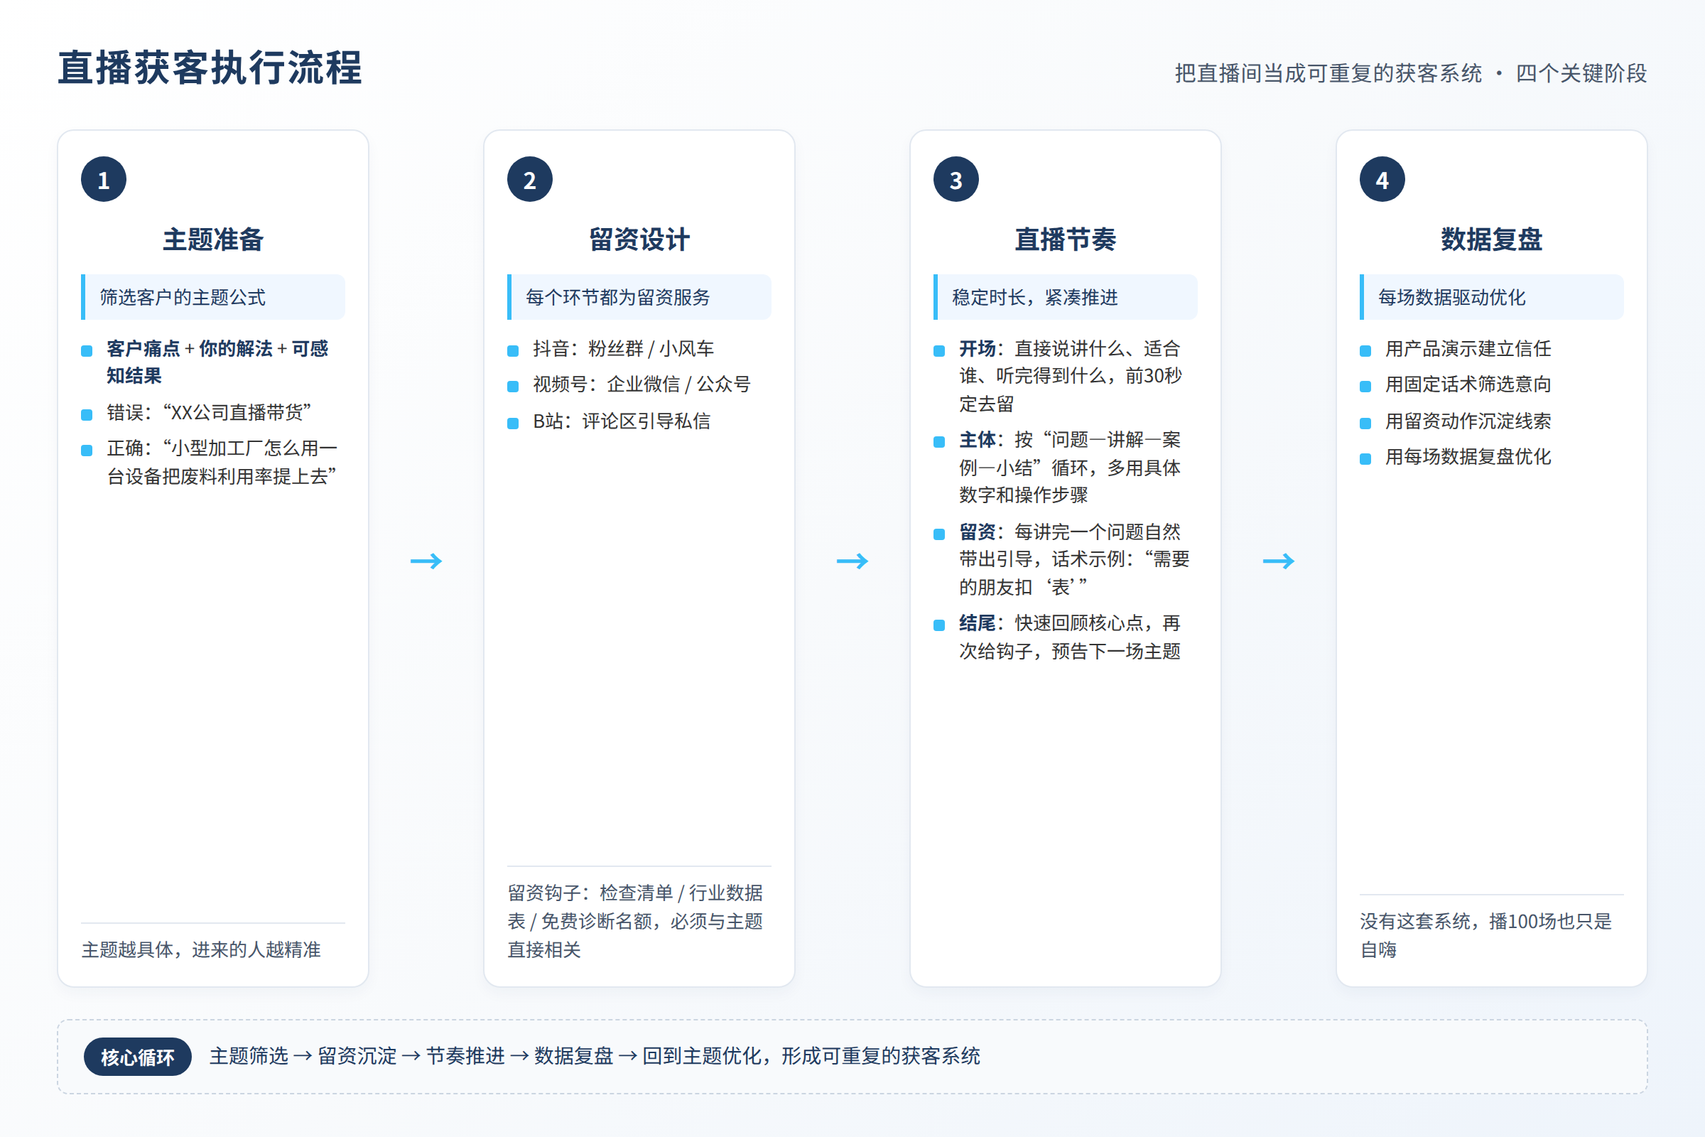Click the step 3 number badge

click(956, 179)
